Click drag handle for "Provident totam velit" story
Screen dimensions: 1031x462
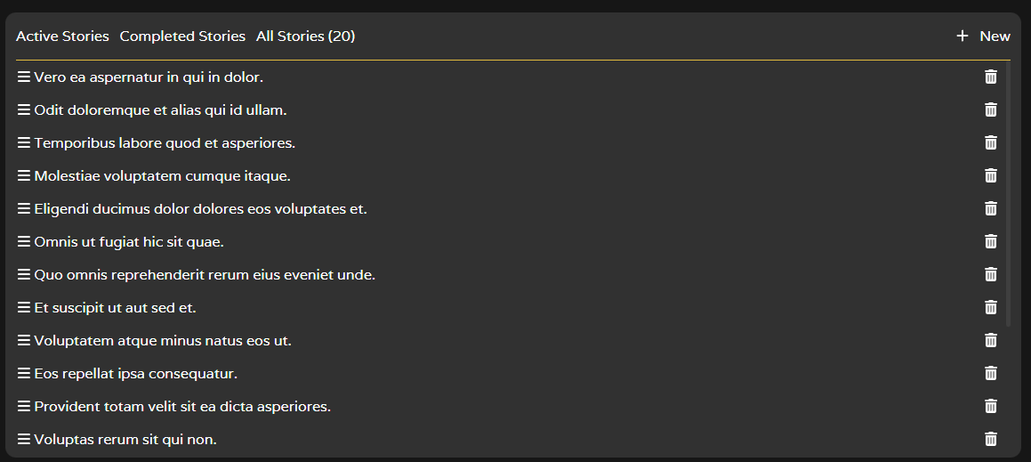[24, 406]
